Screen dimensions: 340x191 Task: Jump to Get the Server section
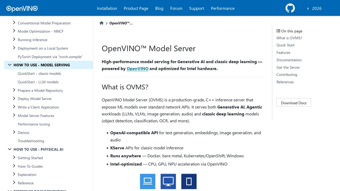click(x=288, y=67)
